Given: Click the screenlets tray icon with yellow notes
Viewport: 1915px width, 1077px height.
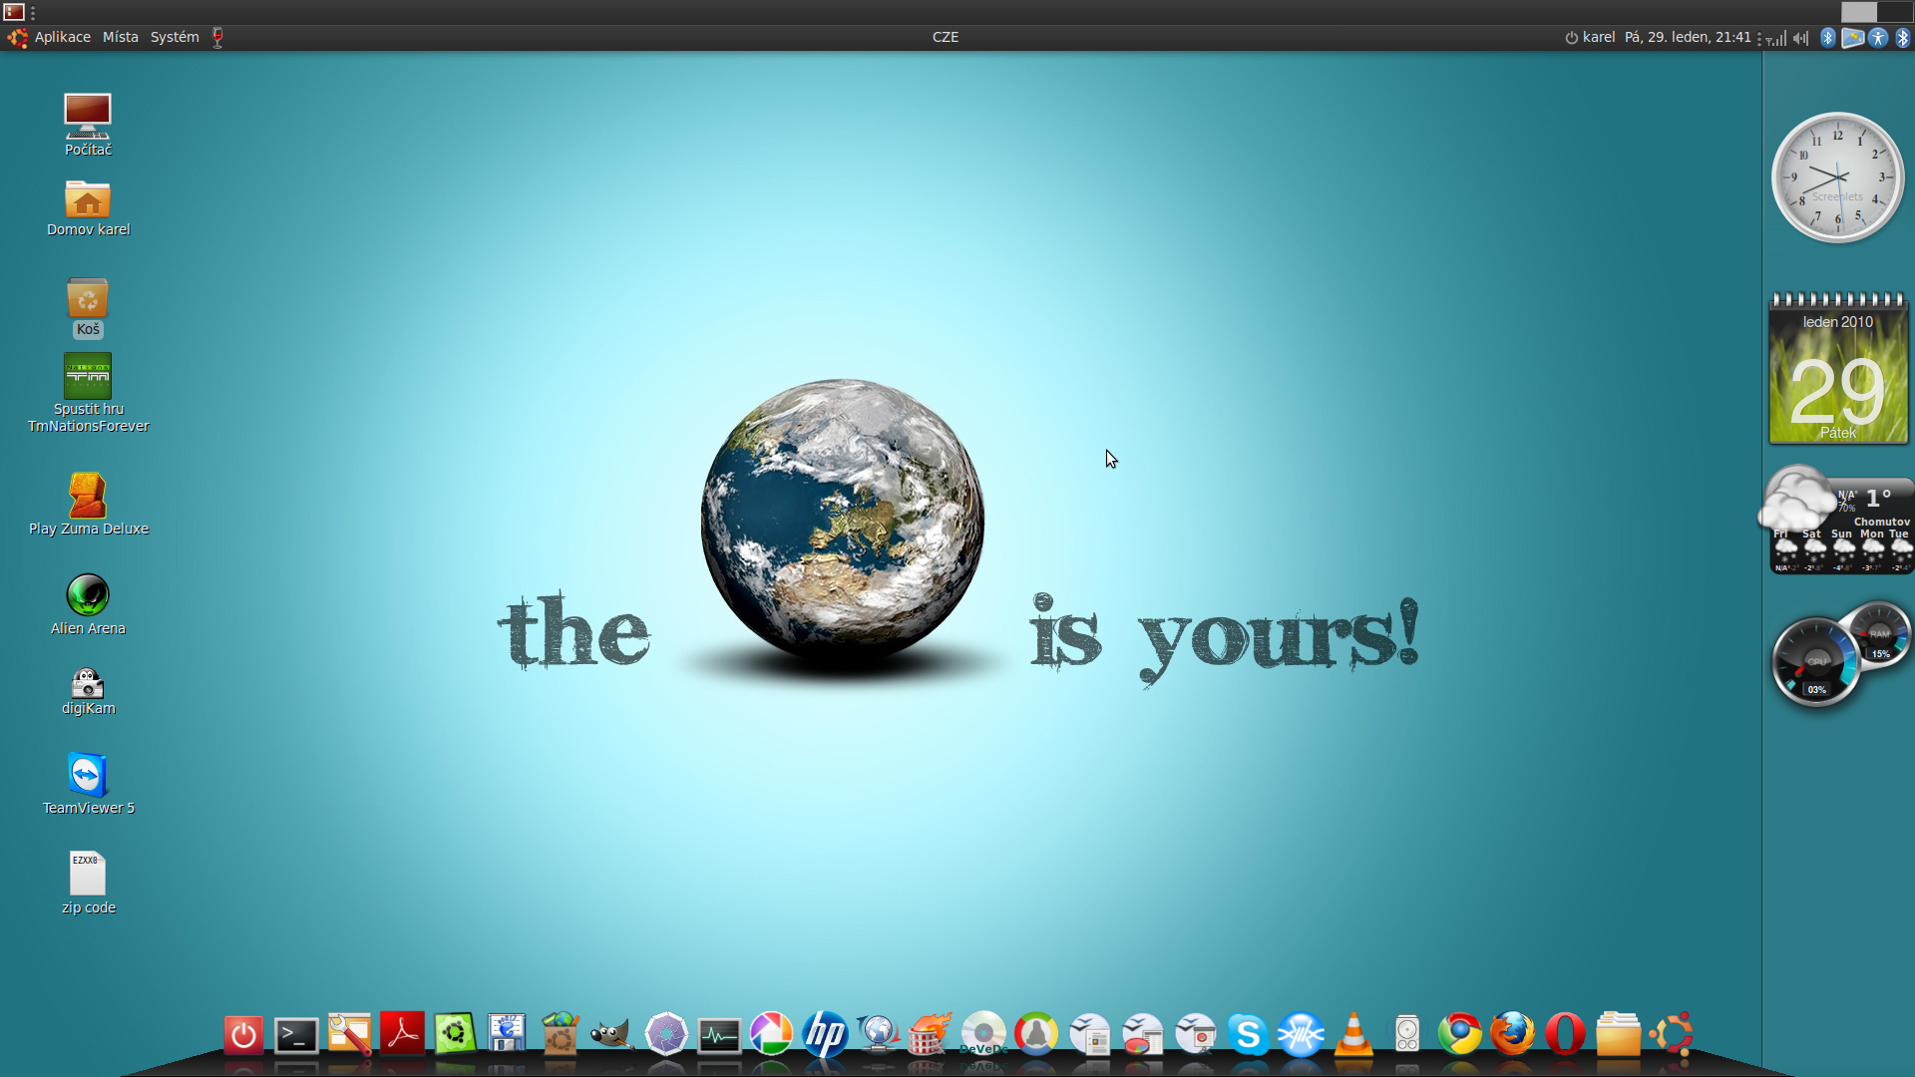Looking at the screenshot, I should tap(1852, 37).
